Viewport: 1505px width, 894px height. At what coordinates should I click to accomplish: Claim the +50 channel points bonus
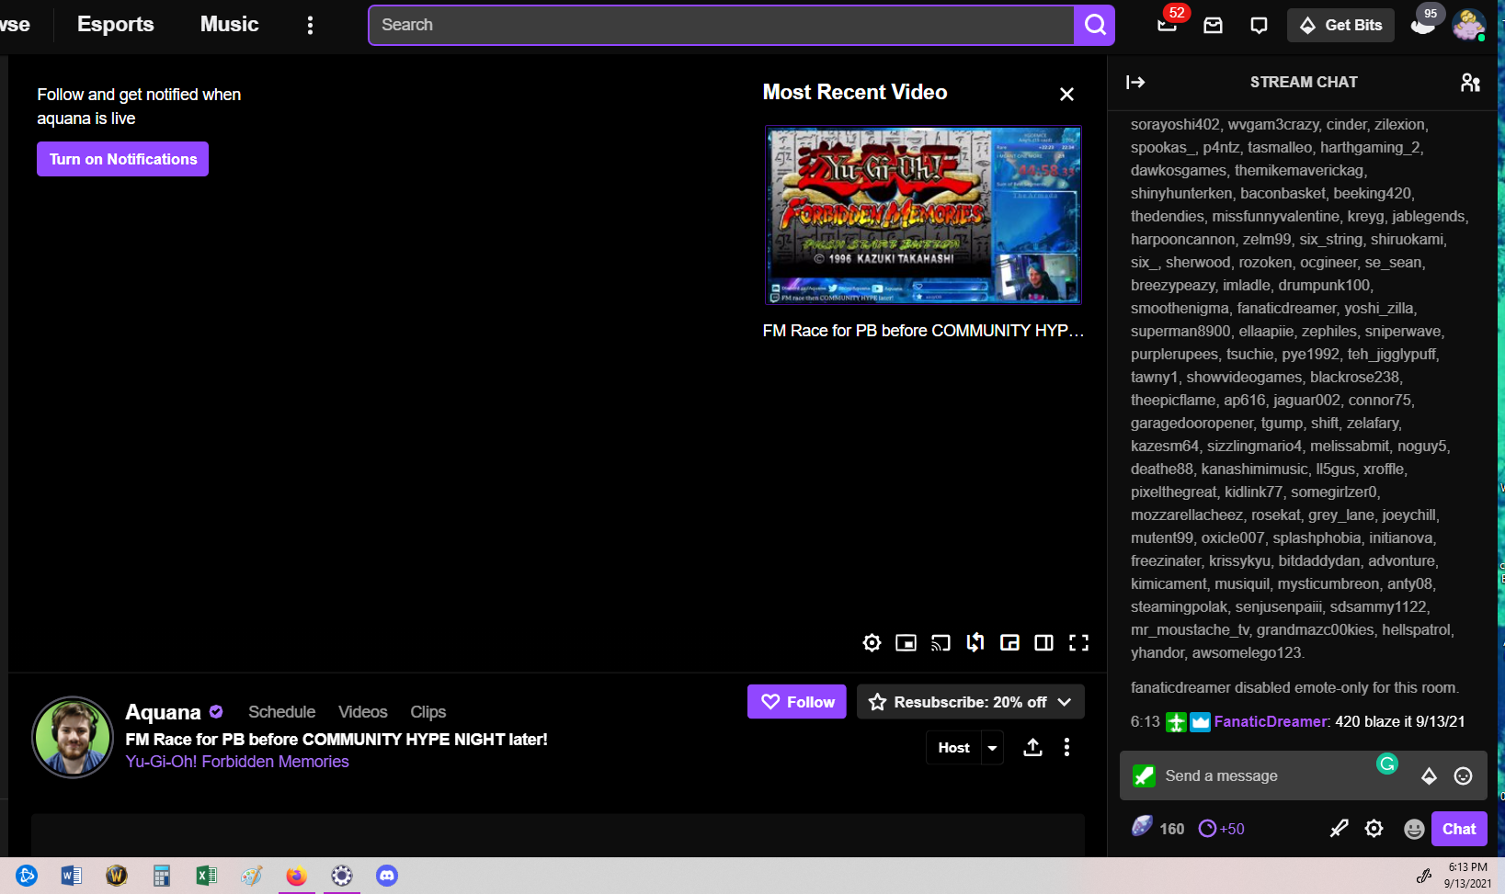(1222, 829)
